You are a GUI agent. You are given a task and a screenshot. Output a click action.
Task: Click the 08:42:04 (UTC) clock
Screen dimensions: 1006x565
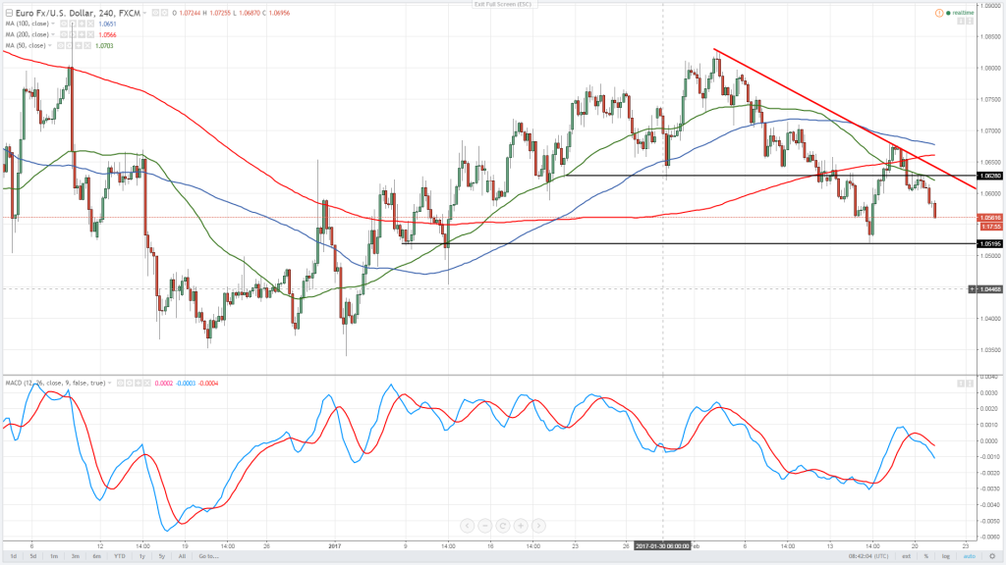point(868,556)
